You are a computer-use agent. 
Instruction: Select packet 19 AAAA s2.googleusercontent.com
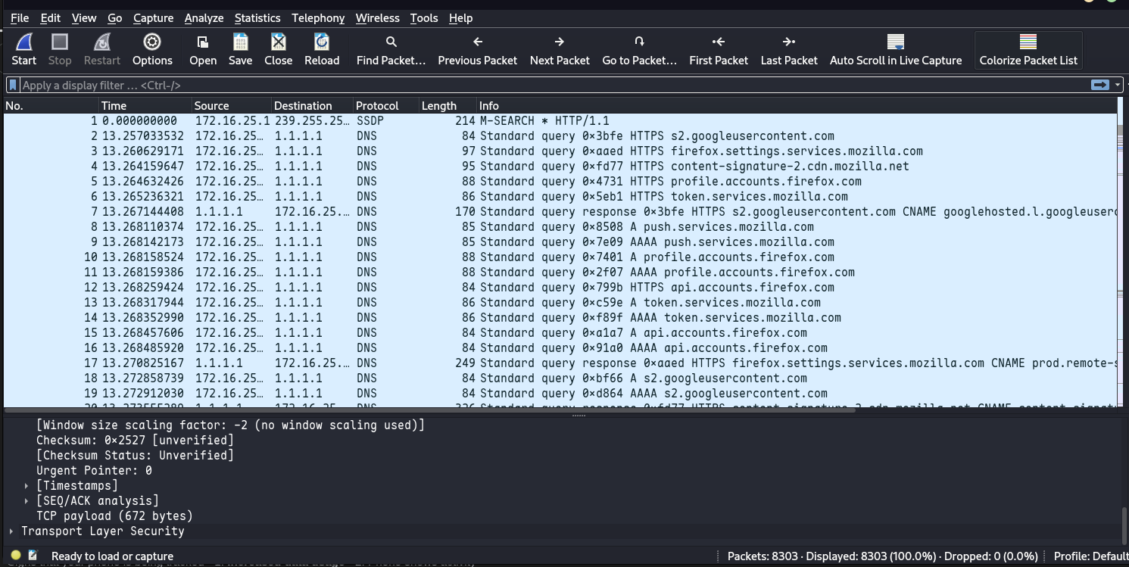point(560,394)
